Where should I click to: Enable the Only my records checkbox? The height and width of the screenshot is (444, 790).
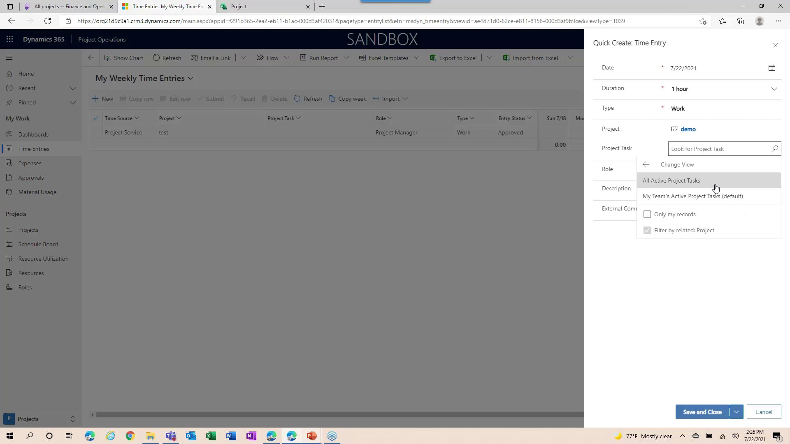coord(647,214)
